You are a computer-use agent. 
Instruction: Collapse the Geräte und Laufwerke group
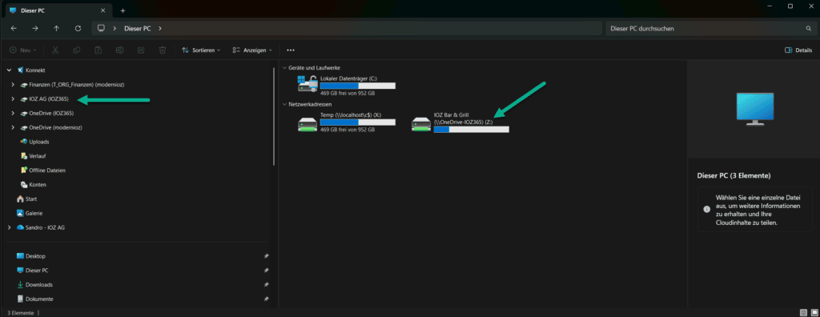point(284,68)
